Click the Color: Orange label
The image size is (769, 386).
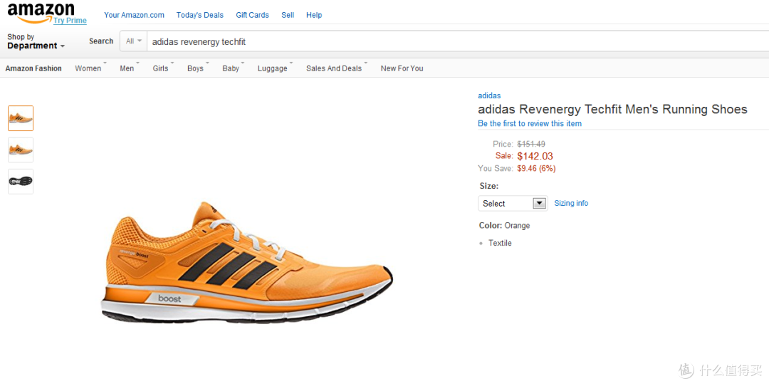tap(505, 226)
